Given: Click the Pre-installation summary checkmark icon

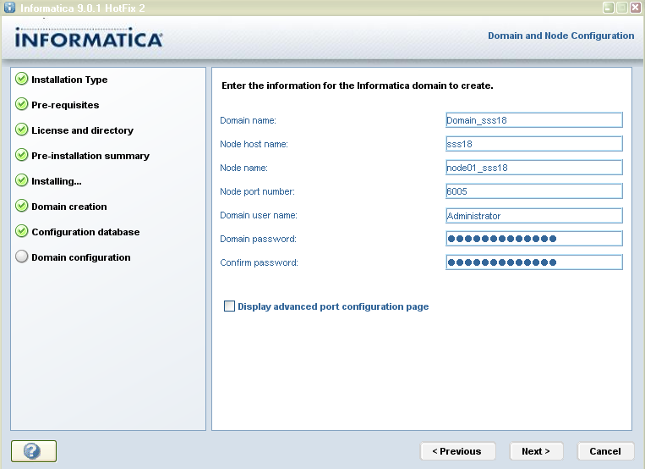Looking at the screenshot, I should click(x=22, y=155).
